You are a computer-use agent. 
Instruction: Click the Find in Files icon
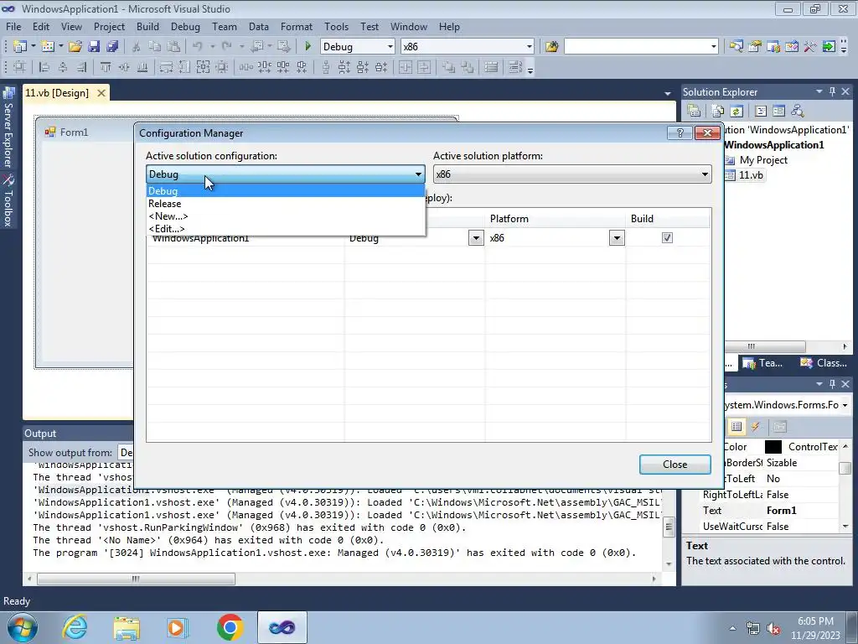pos(551,47)
